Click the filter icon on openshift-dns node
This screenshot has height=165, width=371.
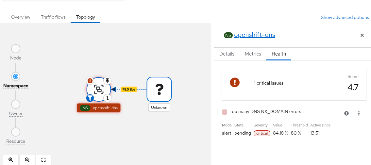pyautogui.click(x=90, y=98)
